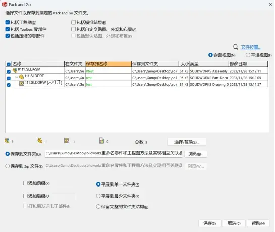Enable 添加前缀 checkbox
The height and width of the screenshot is (232, 275).
[x=25, y=183]
